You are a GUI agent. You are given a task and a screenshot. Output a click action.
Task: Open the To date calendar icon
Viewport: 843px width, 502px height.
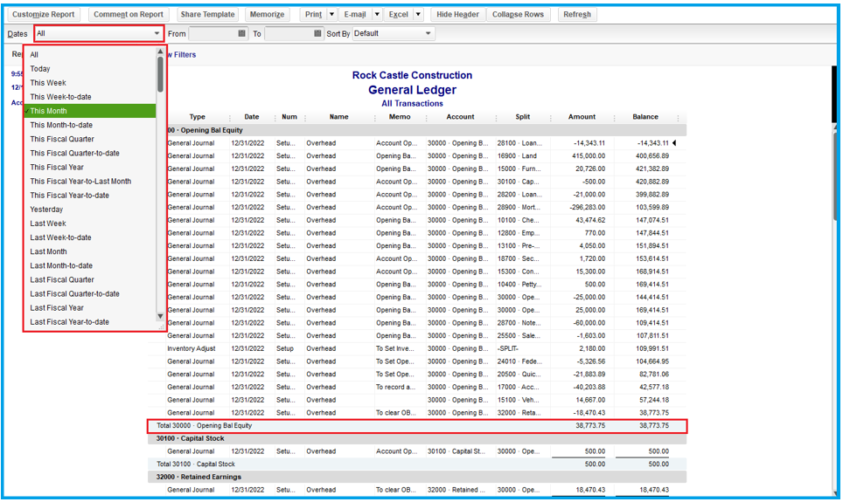tap(317, 34)
